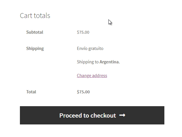Click the bold Argentina destination name
182x137 pixels.
(109, 62)
